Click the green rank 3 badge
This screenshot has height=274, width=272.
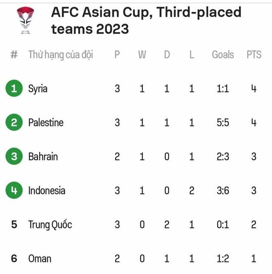[14, 156]
